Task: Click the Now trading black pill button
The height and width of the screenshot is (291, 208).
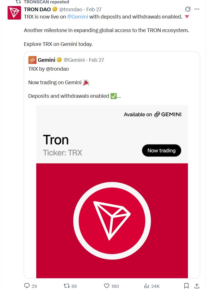Action: tap(161, 150)
